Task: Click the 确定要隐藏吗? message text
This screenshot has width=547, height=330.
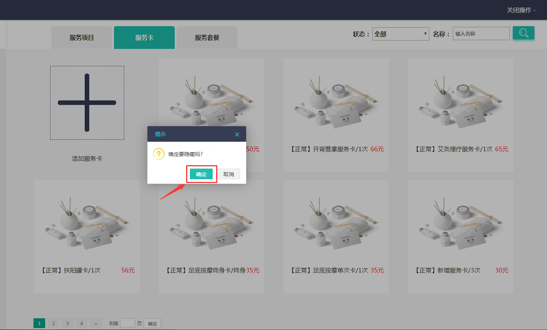Action: click(185, 154)
